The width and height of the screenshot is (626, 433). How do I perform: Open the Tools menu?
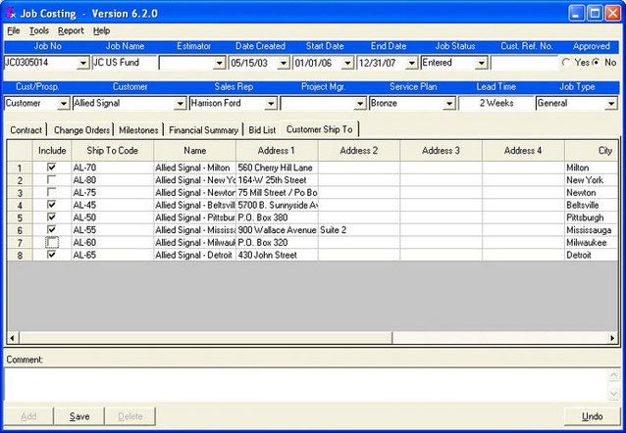pyautogui.click(x=39, y=30)
